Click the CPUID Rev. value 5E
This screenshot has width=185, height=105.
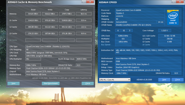click(x=124, y=31)
